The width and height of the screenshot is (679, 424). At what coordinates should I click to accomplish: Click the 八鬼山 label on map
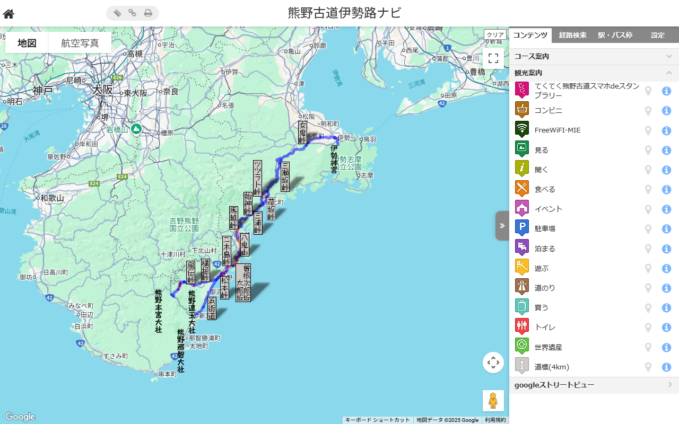pos(245,245)
